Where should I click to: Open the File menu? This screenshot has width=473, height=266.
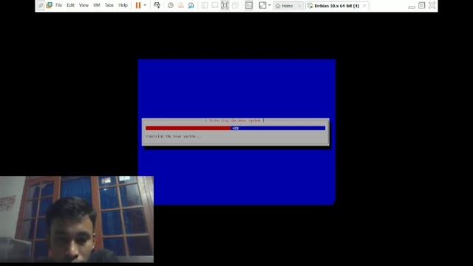pos(59,5)
